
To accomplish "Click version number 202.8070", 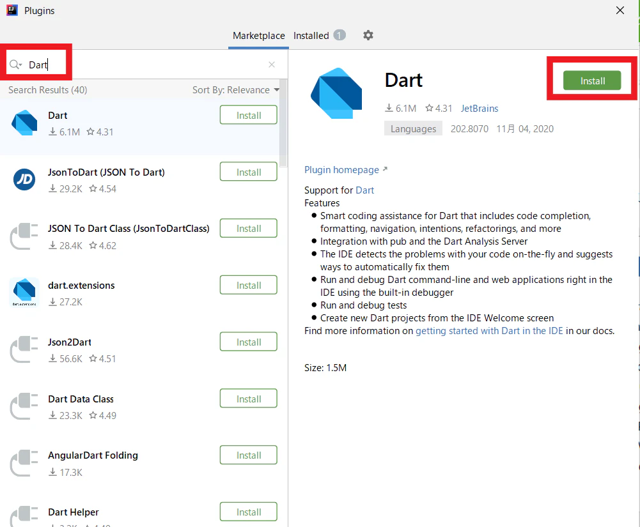I will pos(469,129).
